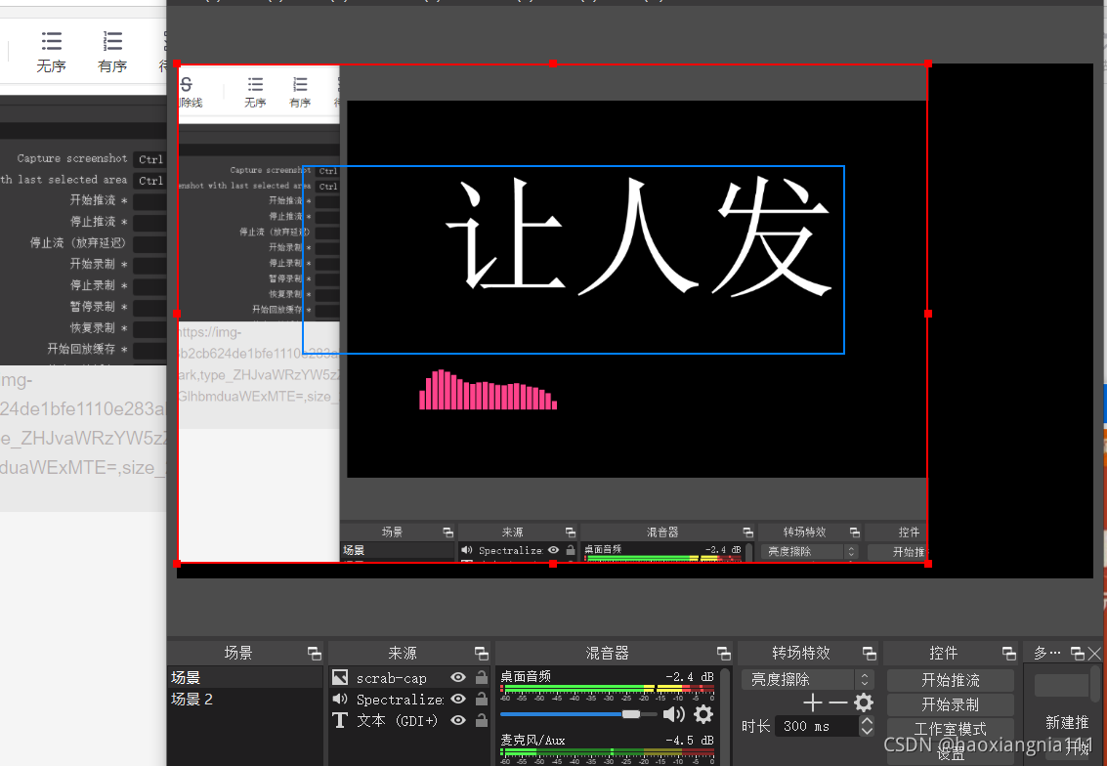Lock the Spectralize source
Image resolution: width=1107 pixels, height=766 pixels.
482,699
